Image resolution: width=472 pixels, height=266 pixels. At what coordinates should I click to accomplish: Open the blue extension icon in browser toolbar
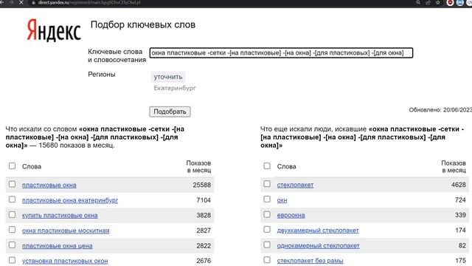click(459, 2)
